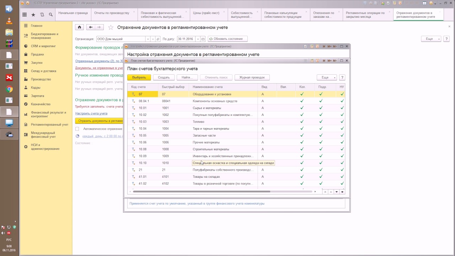Image resolution: width=455 pixels, height=256 pixels.
Task: Open help question mark in Plan счетов
Action: pyautogui.click(x=342, y=77)
